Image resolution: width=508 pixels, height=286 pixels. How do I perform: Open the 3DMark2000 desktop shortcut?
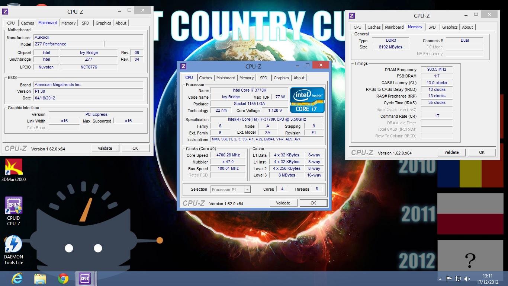[14, 170]
